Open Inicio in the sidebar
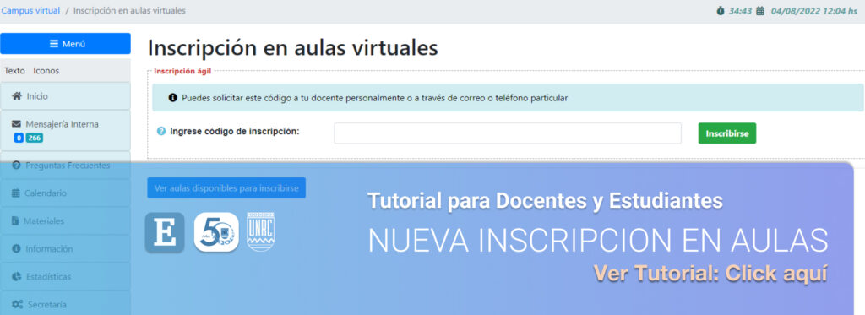The image size is (865, 315). [65, 96]
